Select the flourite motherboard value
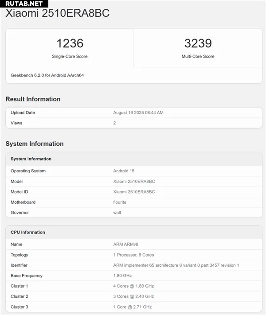 pos(120,202)
